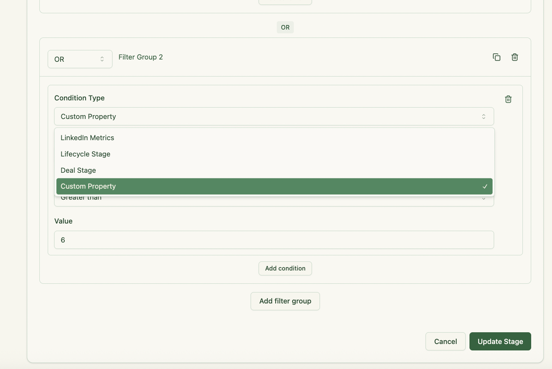Click the checkmark beside the highlighted Custom Property
Viewport: 552px width, 369px height.
[485, 186]
